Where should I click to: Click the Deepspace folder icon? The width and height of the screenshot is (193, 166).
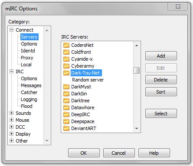tap(66, 121)
